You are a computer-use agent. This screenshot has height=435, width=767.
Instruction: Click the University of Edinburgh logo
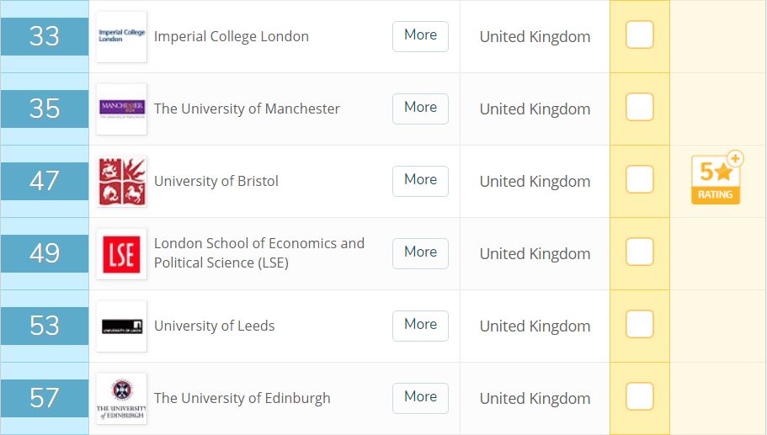[122, 398]
